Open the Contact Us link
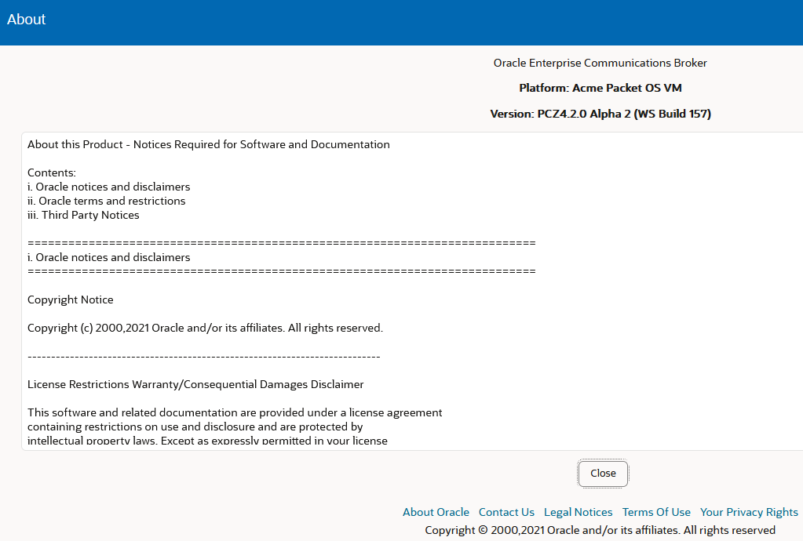The height and width of the screenshot is (541, 803). 506,512
